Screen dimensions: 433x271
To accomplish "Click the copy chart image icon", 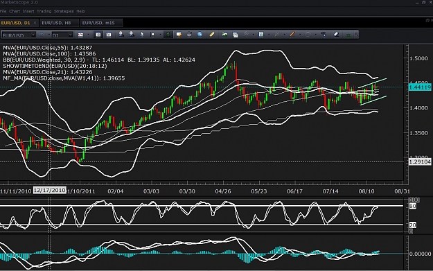I will point(235,35).
